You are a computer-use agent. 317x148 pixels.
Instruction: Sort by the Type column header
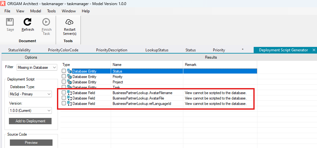66,65
